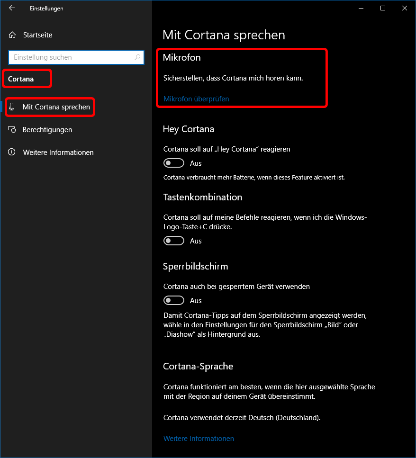The image size is (416, 458).
Task: Click the home icon beside Startseite
Action: coord(12,35)
